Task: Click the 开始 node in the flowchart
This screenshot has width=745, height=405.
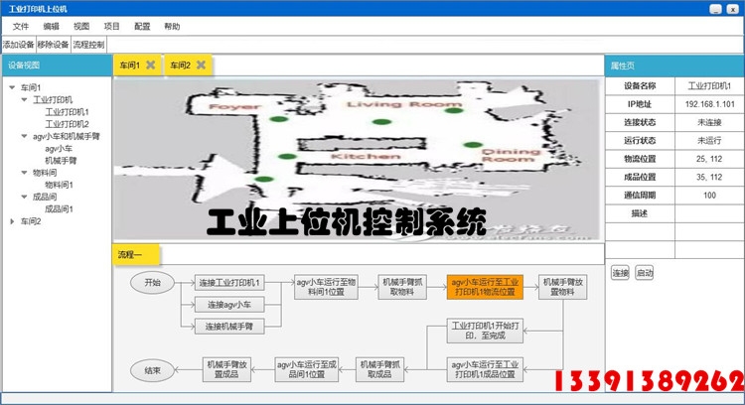Action: [x=152, y=282]
